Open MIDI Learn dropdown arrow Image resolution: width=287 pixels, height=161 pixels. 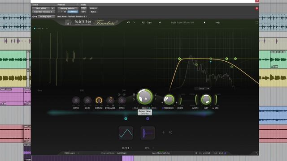[78, 153]
